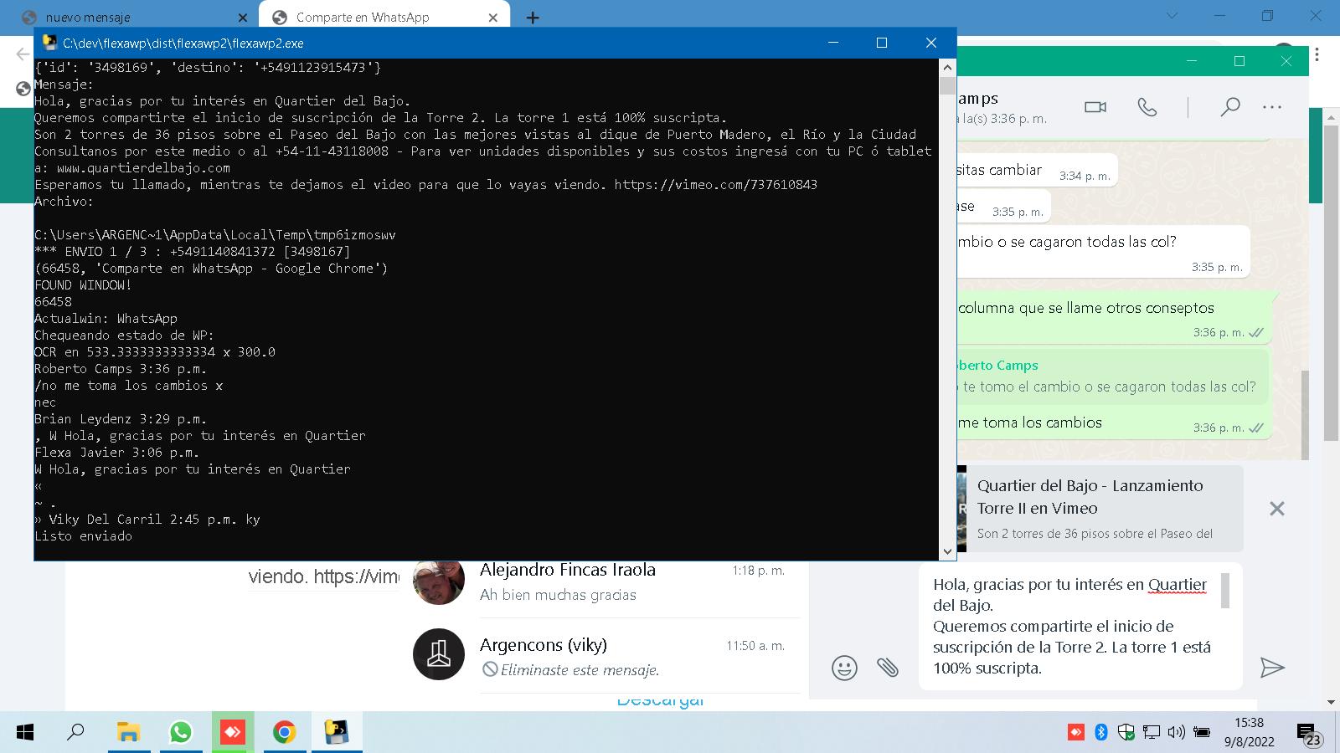Open Bluetooth tray icon
Viewport: 1340px width, 753px height.
1101,733
